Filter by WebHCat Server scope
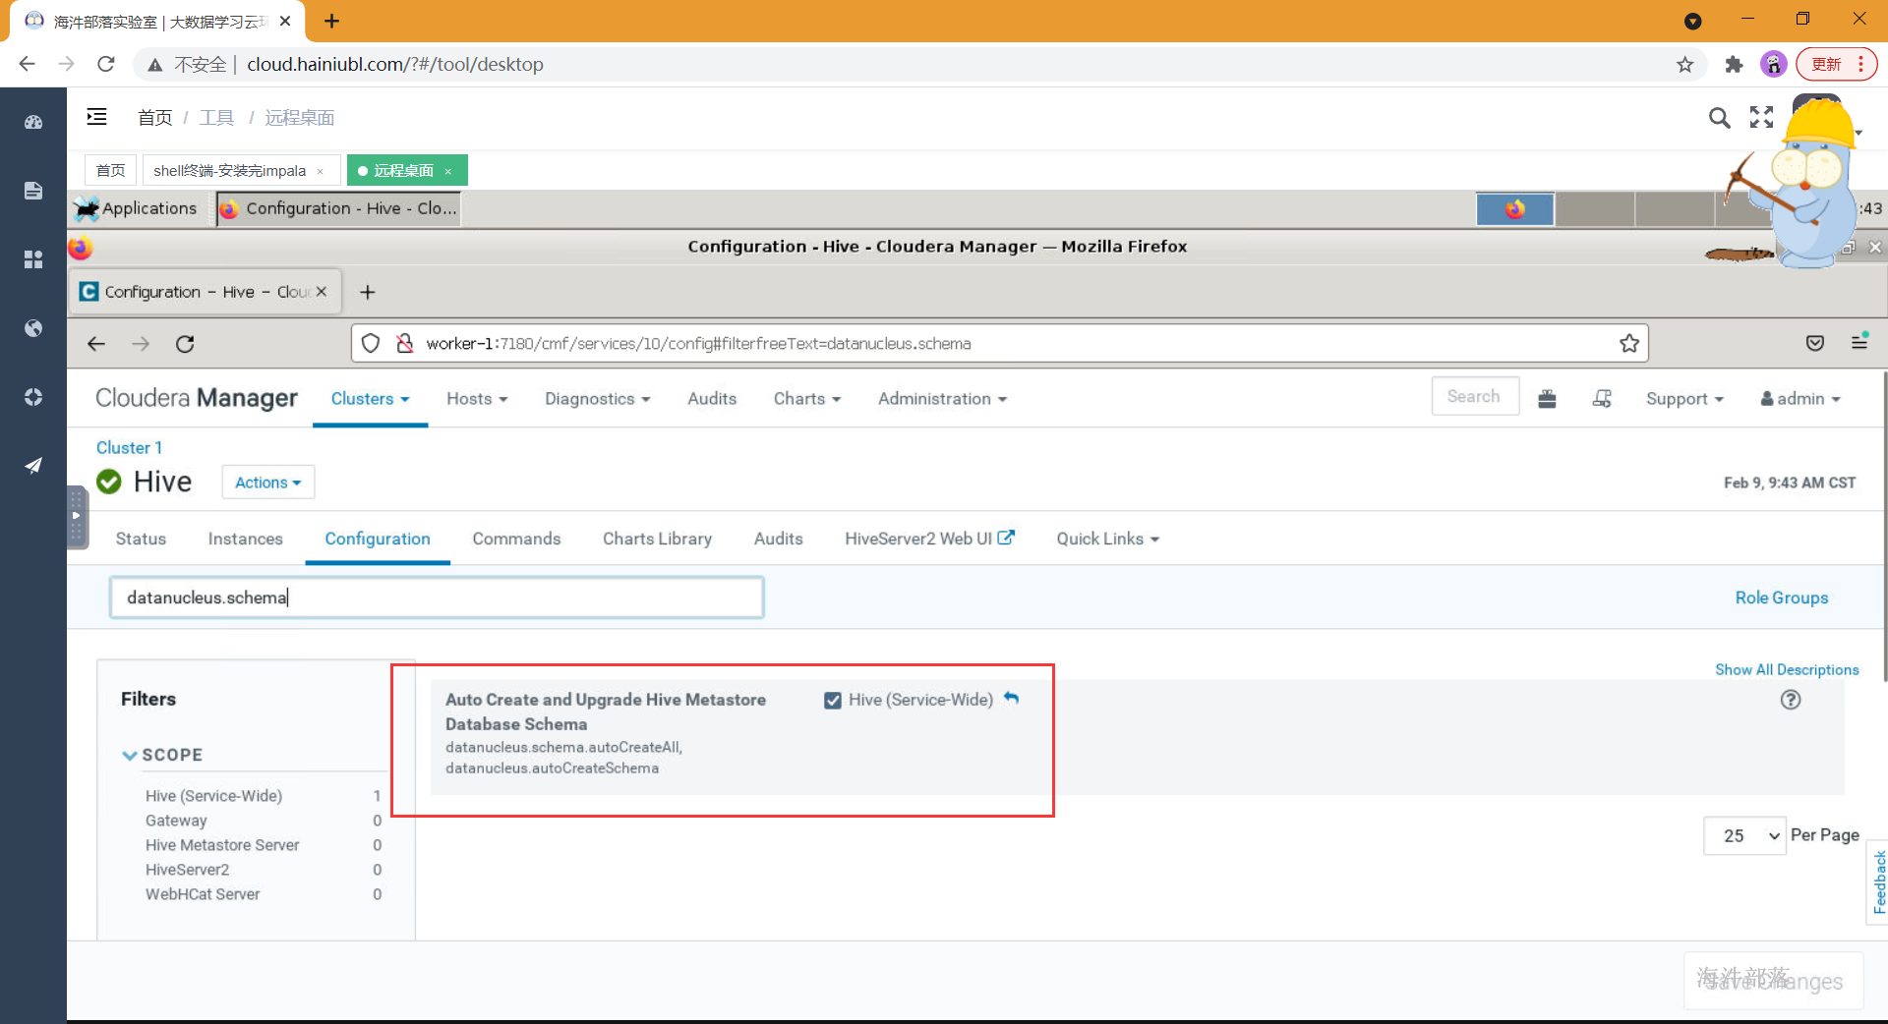Image resolution: width=1888 pixels, height=1024 pixels. tap(203, 894)
